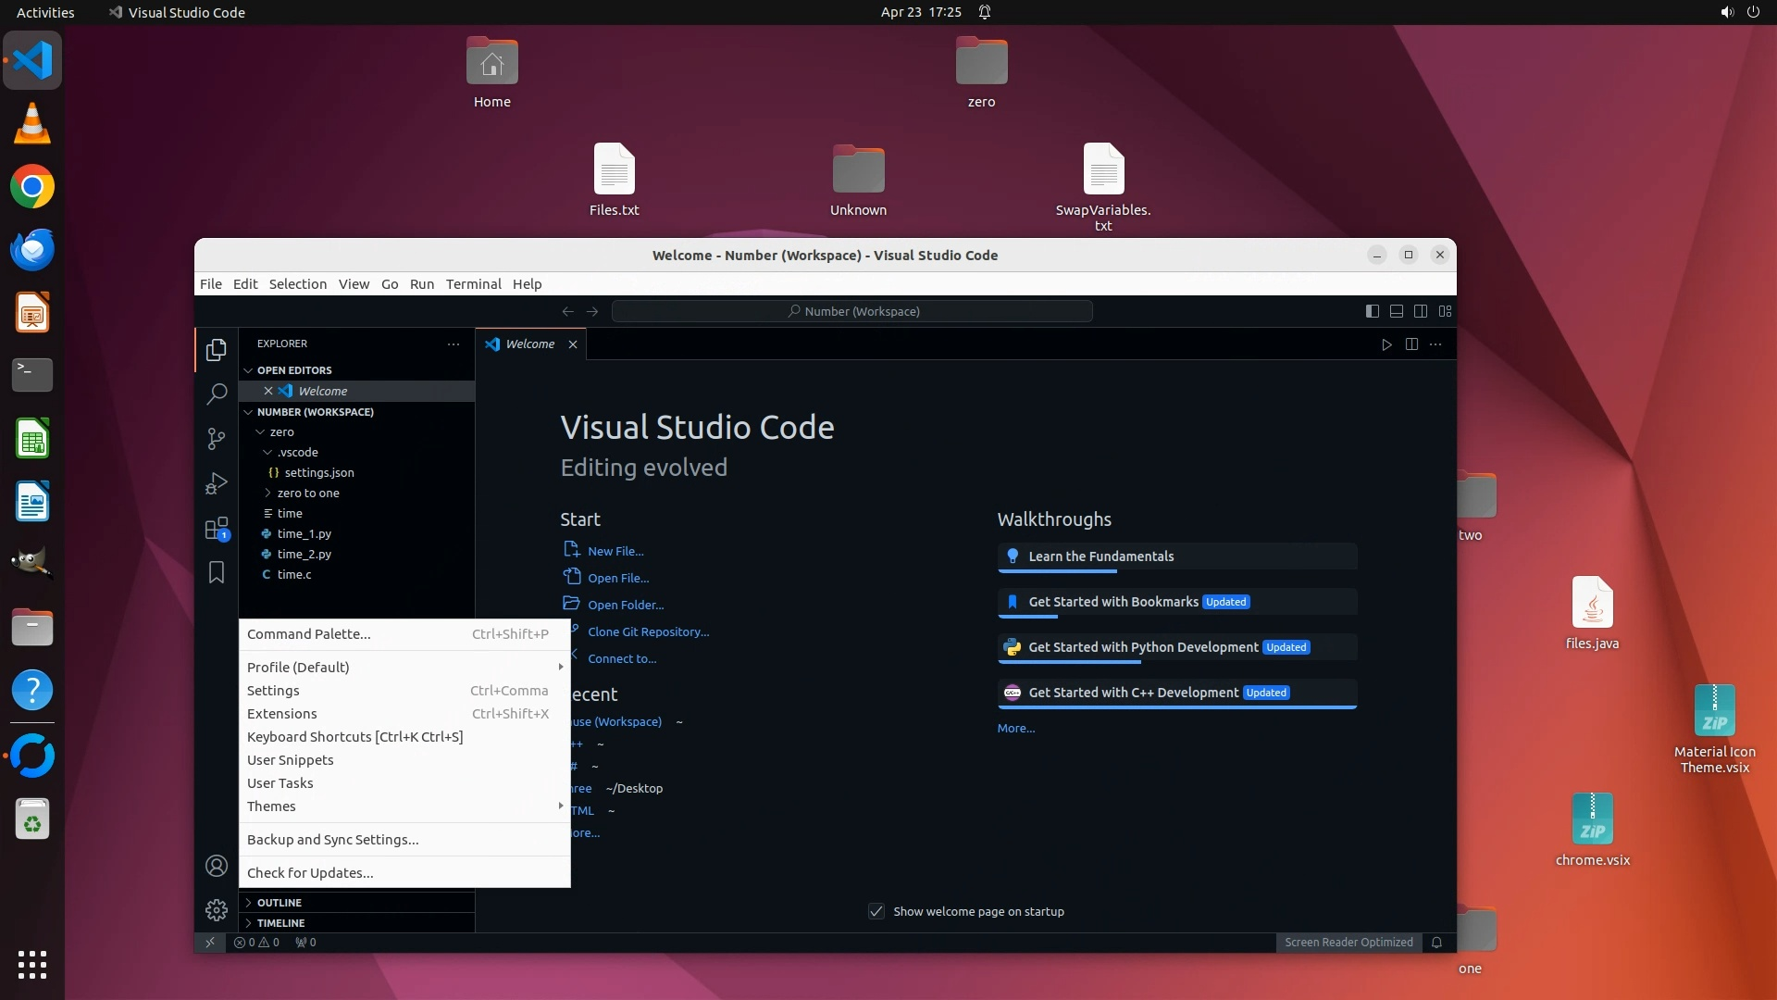
Task: Expand the zero to one folder
Action: click(x=308, y=494)
